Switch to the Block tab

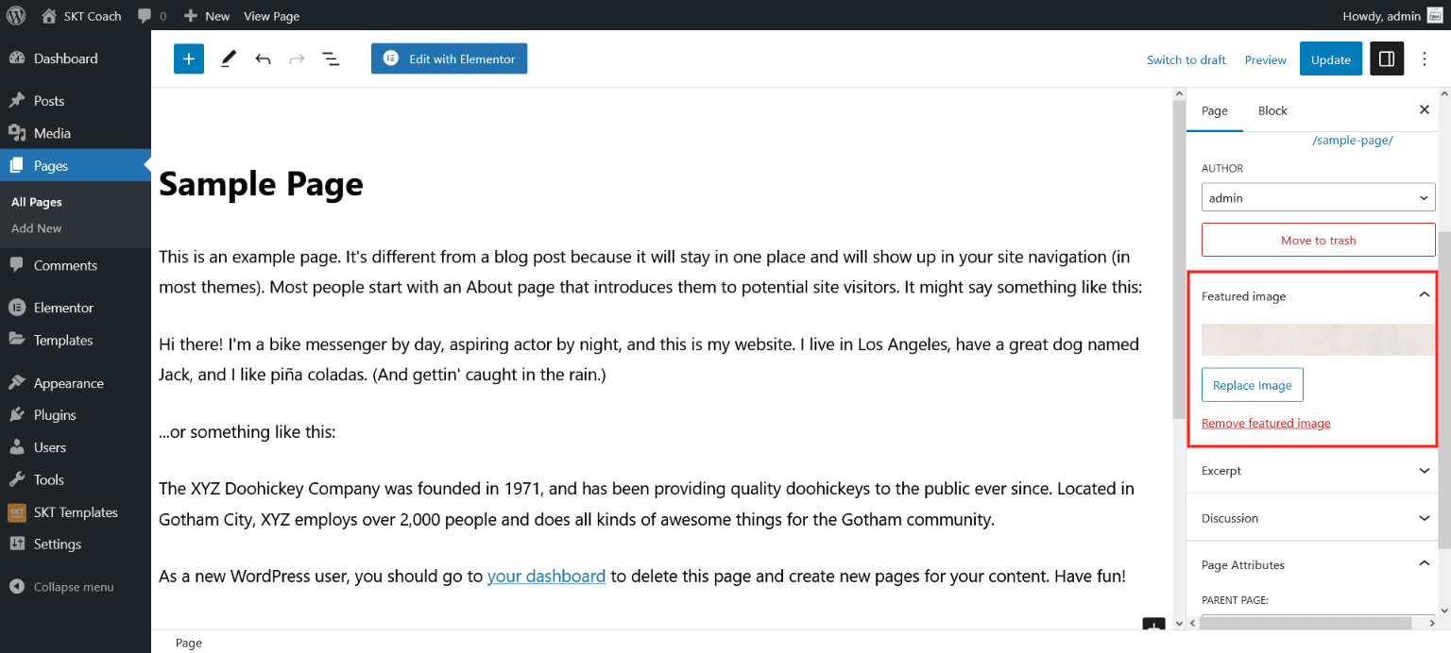click(1272, 110)
